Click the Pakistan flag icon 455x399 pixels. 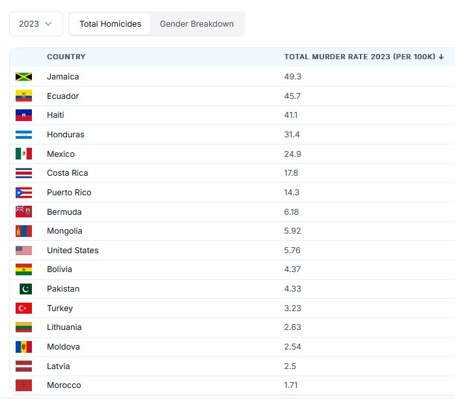tap(26, 289)
